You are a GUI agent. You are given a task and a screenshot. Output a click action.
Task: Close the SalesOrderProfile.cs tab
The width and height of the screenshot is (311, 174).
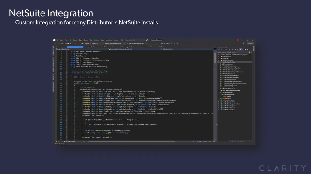pos(82,47)
